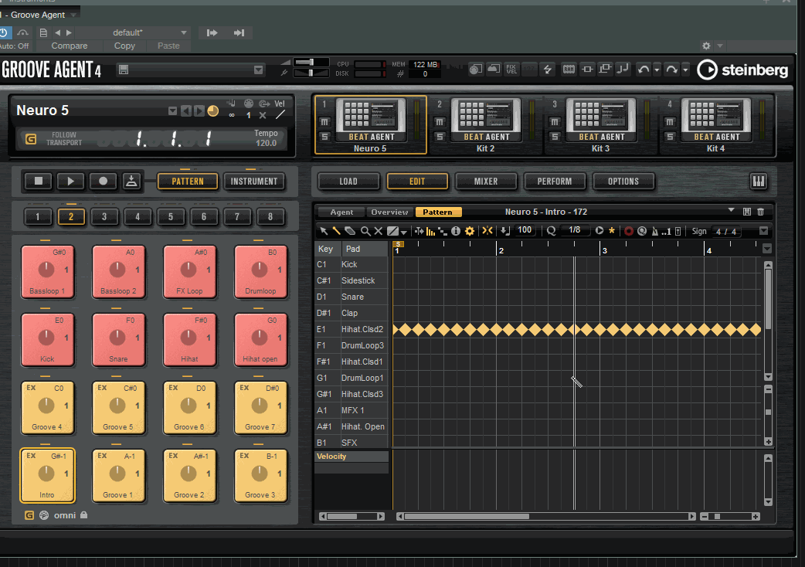This screenshot has width=805, height=567.
Task: Solo the Neuro 5 agent slot
Action: (325, 137)
